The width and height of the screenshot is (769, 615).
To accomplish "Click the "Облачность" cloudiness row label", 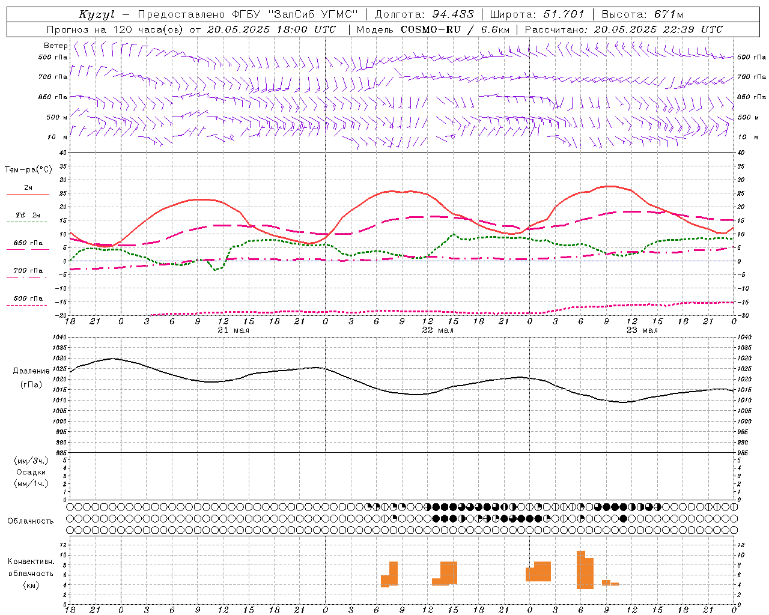I will tap(31, 521).
